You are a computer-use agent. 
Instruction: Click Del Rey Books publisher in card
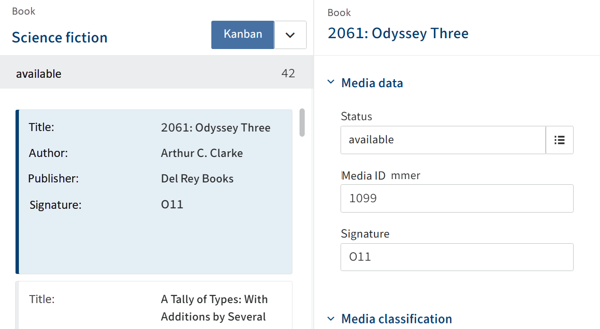coord(197,179)
